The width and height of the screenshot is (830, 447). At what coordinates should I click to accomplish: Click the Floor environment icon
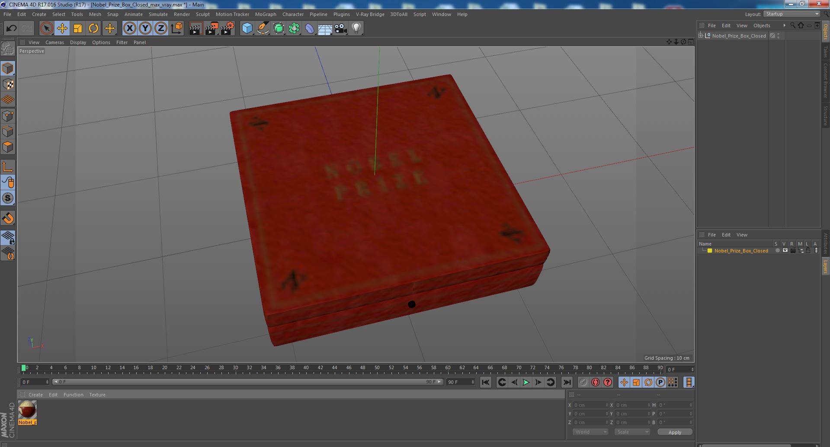(325, 29)
